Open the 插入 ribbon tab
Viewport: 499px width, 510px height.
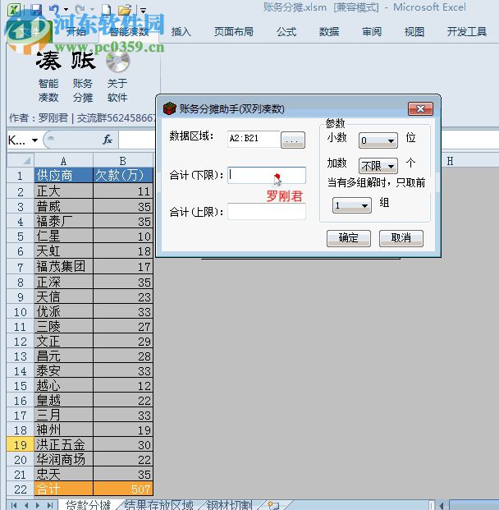181,32
